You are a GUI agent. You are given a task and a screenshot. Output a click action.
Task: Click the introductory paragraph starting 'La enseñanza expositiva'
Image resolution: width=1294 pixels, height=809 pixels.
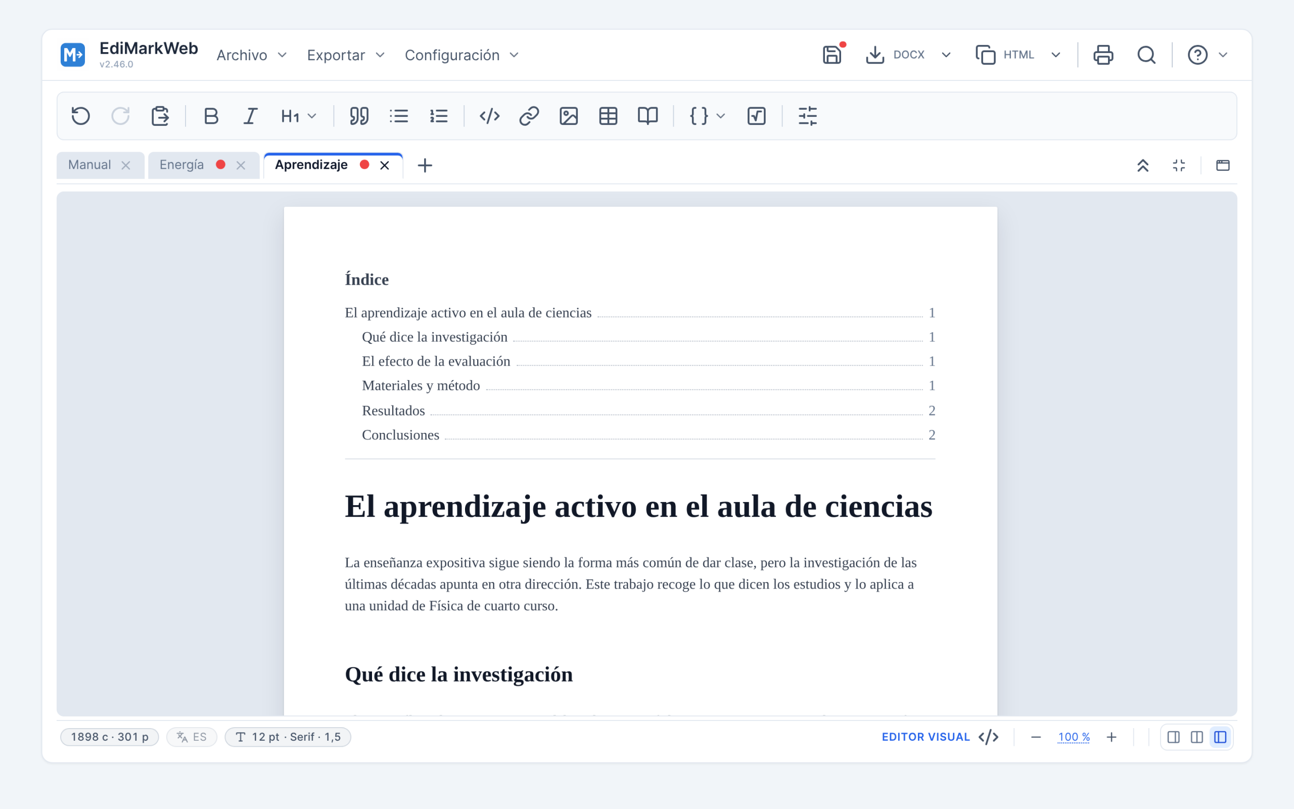(x=631, y=583)
